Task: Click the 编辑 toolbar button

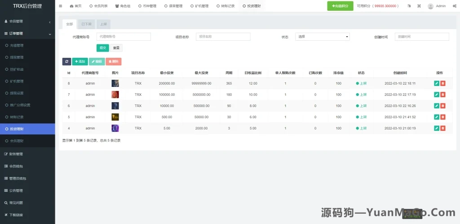Action: (97, 61)
